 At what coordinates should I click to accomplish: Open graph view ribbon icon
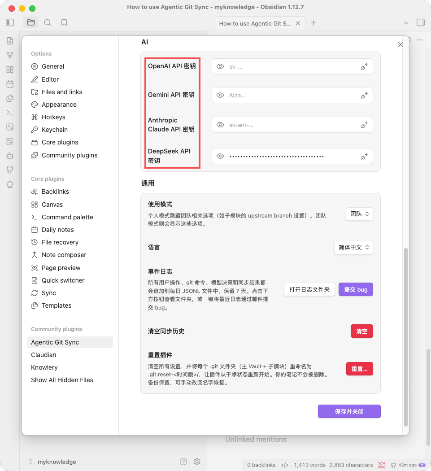click(x=10, y=55)
